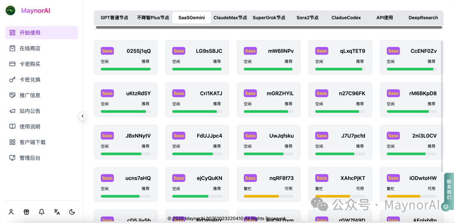
Task: Select node card qLxqTET9
Action: point(340,57)
